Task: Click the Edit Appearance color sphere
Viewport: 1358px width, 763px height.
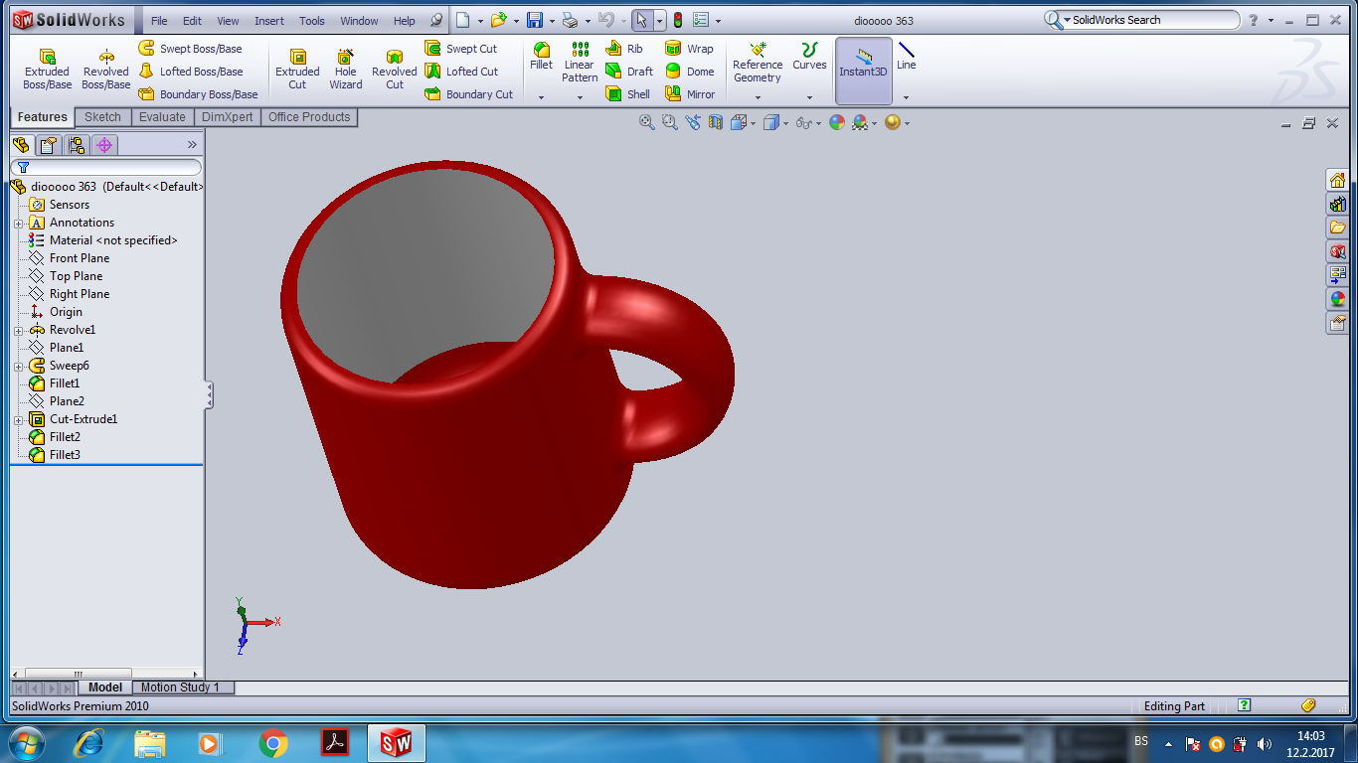Action: [x=837, y=122]
